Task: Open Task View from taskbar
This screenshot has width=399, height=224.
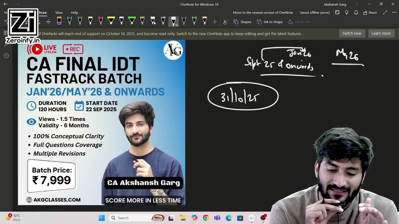Action: 171,218
